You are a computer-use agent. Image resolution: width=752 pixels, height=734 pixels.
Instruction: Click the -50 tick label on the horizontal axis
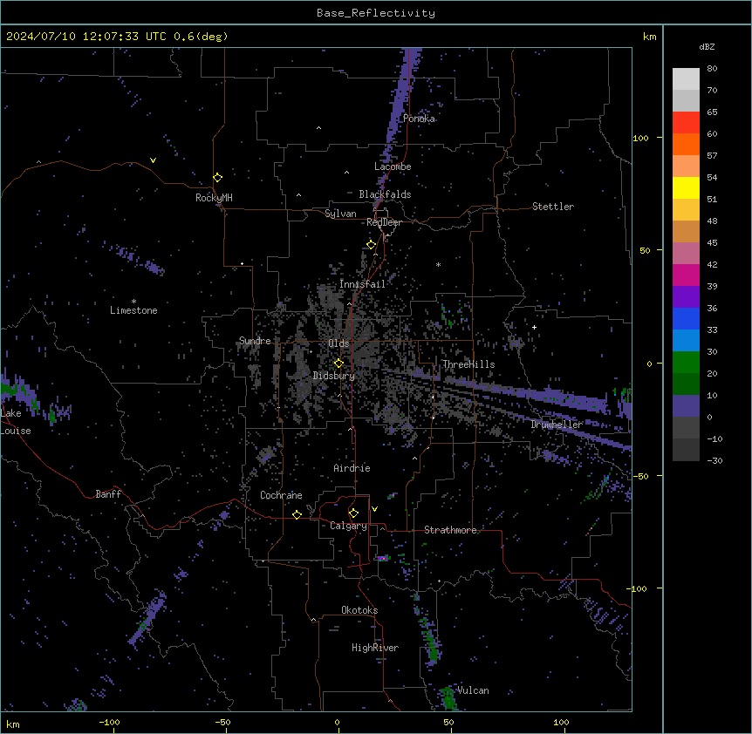click(x=222, y=722)
